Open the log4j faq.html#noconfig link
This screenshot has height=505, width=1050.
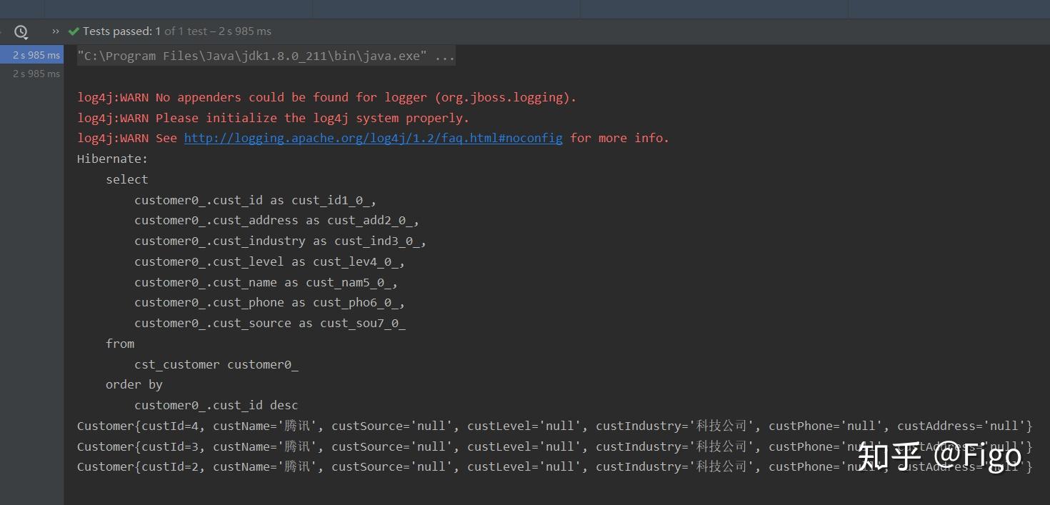(x=373, y=137)
